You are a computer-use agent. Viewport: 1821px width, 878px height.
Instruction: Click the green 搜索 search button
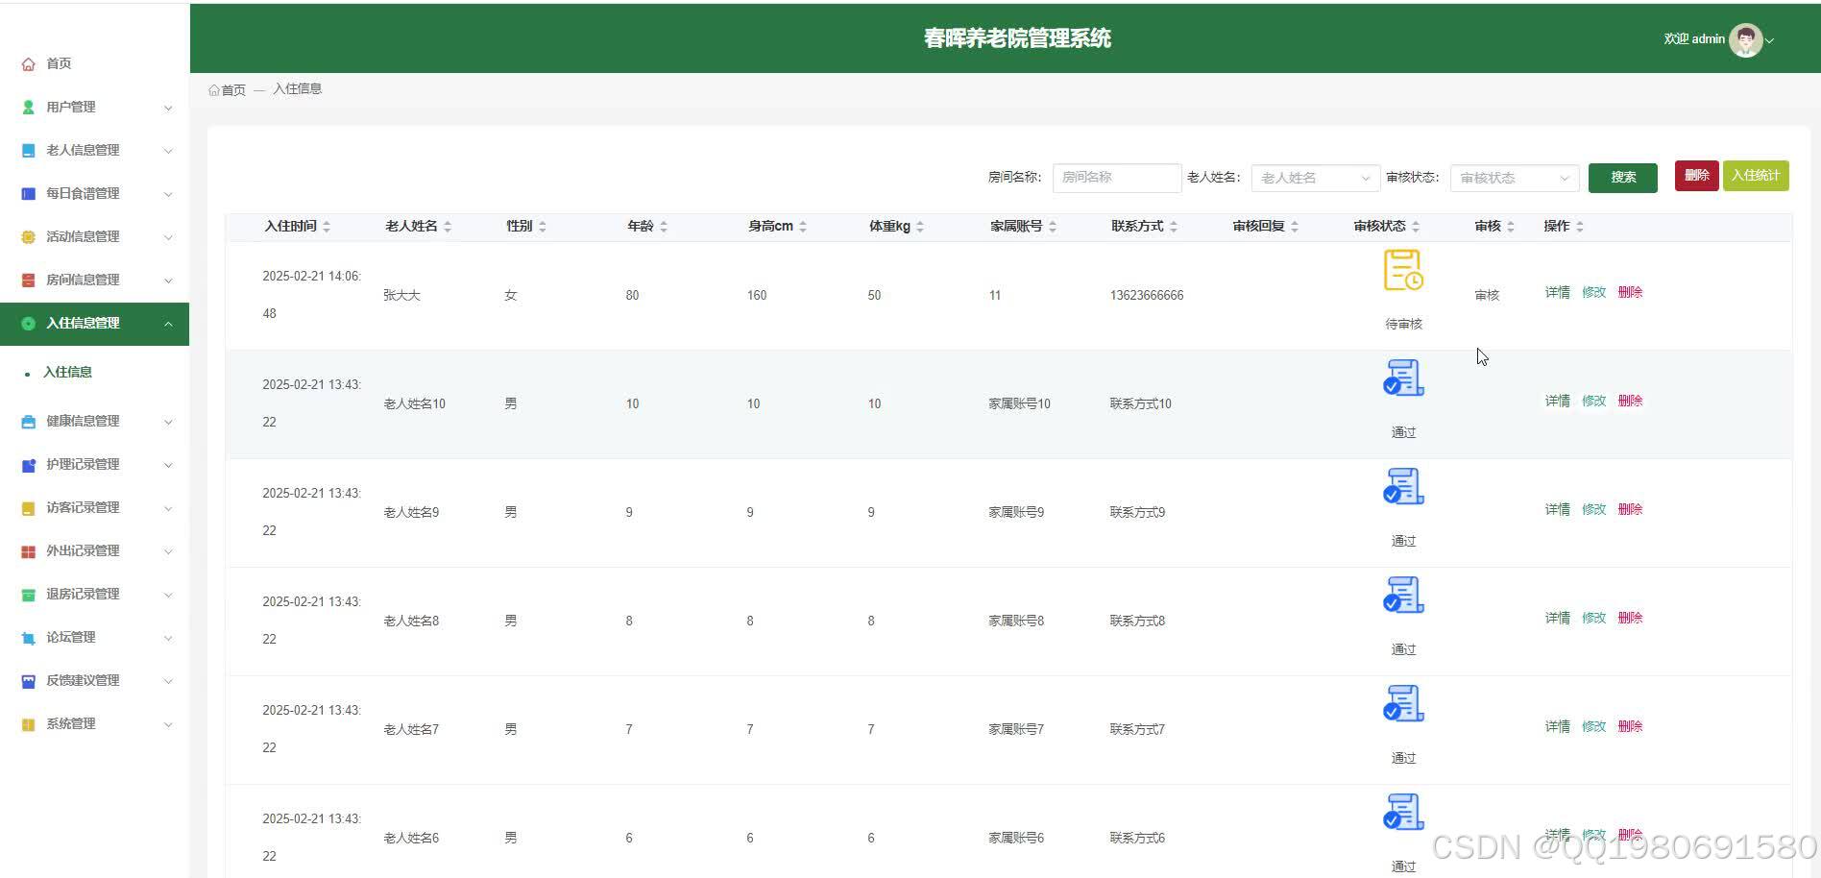(1622, 178)
